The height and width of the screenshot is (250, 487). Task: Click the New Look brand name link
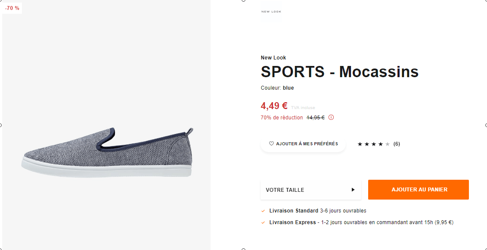click(273, 57)
